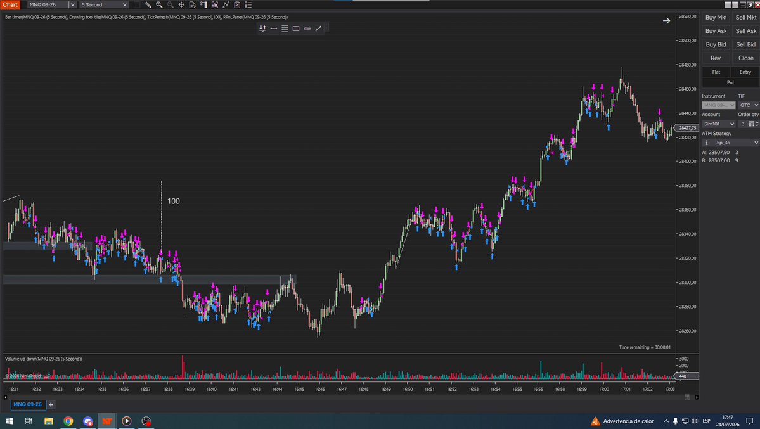
Task: Click the Buy Bid button
Action: click(716, 44)
